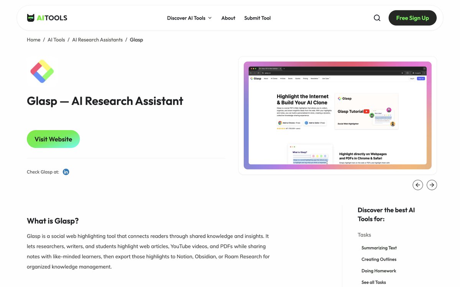
Task: Click 'Discover the best AI Tools for:' heading
Action: coord(386,214)
